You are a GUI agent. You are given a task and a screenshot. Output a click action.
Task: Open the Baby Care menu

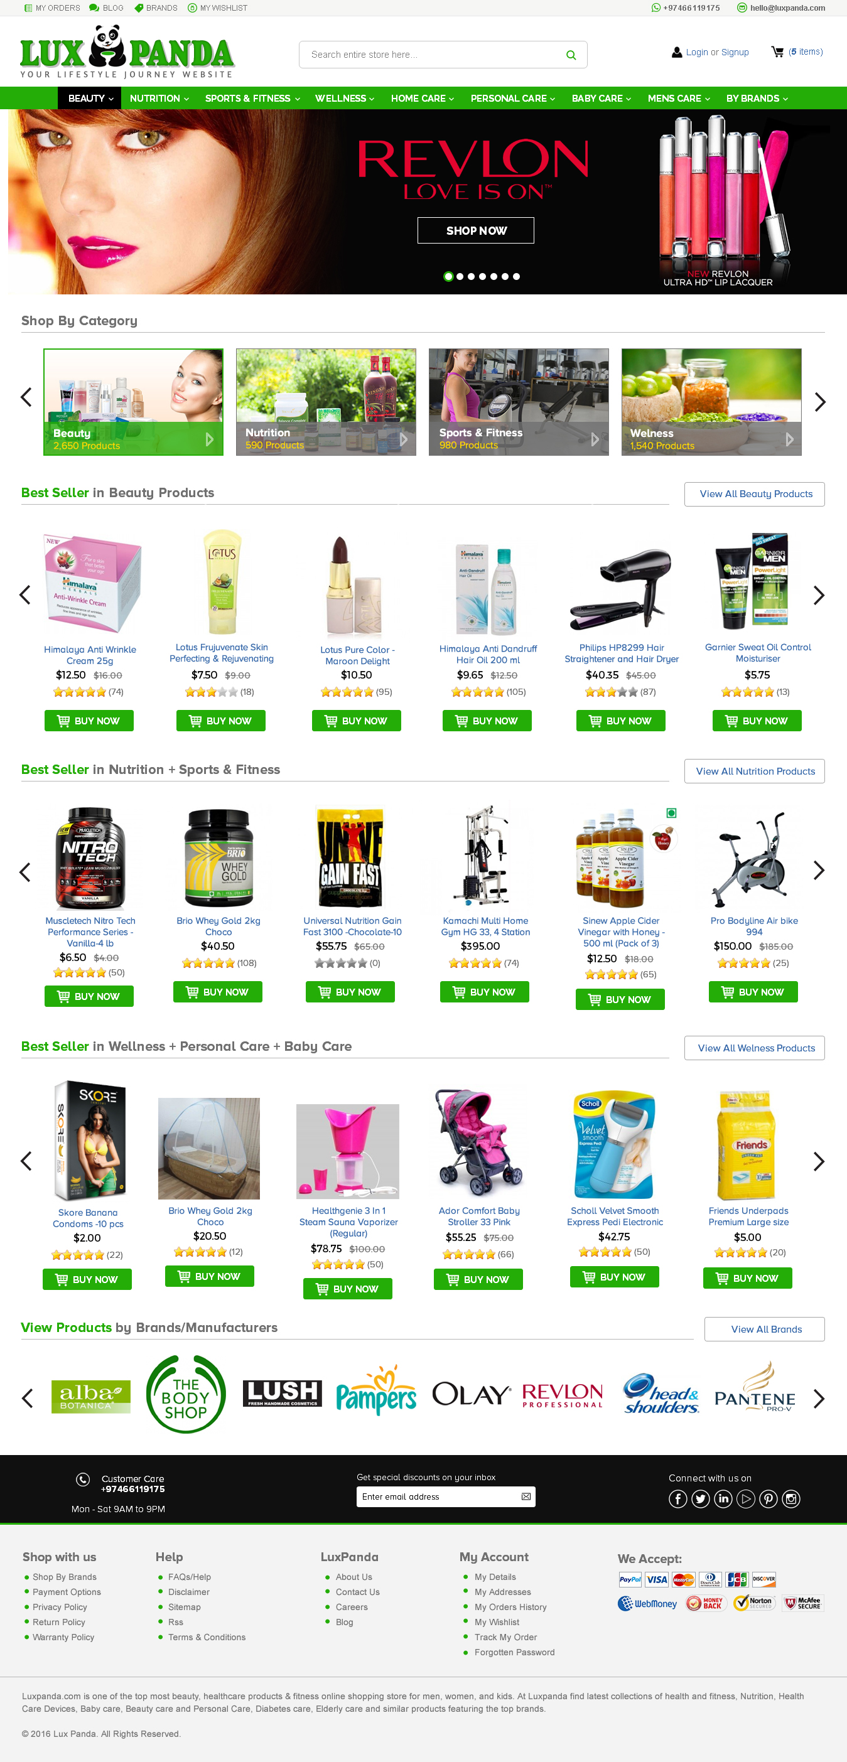[x=602, y=99]
